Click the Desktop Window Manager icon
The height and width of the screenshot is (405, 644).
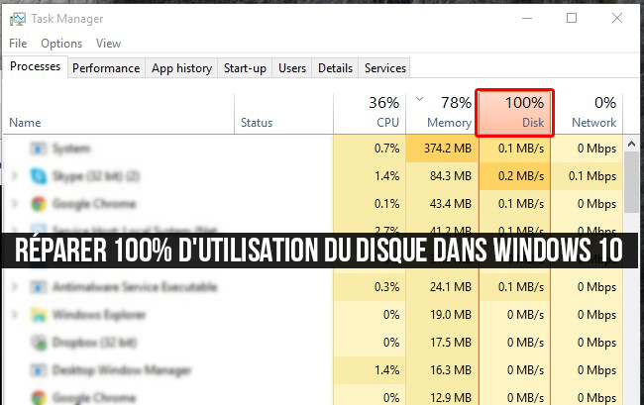click(39, 370)
